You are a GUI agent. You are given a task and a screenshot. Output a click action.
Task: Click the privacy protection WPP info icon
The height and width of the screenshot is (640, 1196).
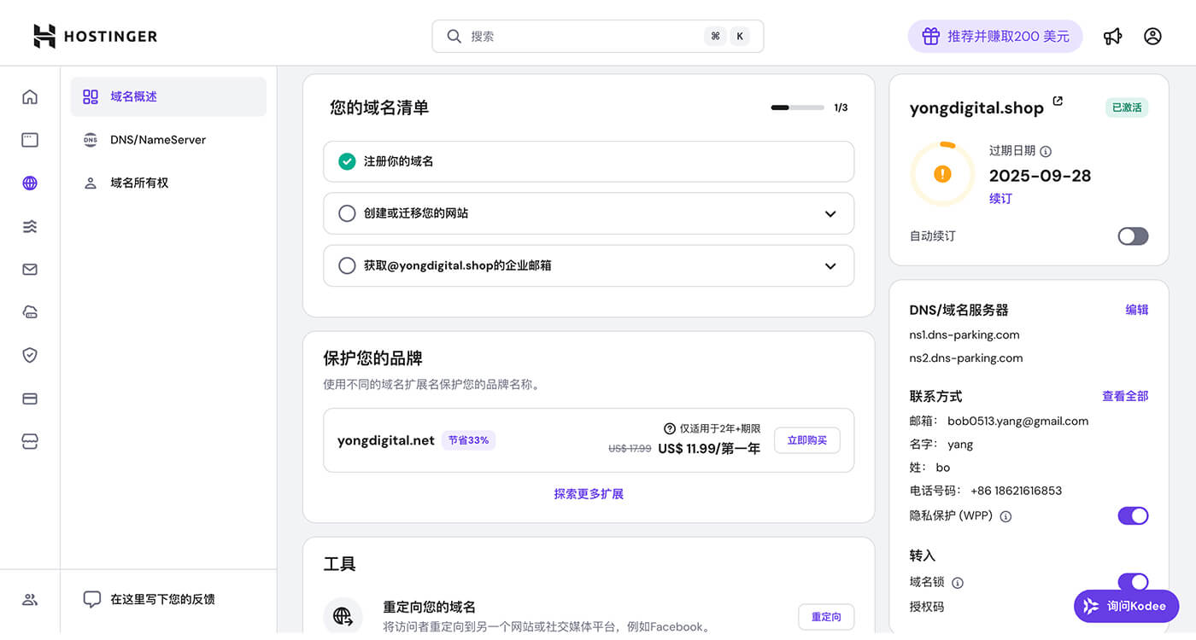click(1005, 516)
